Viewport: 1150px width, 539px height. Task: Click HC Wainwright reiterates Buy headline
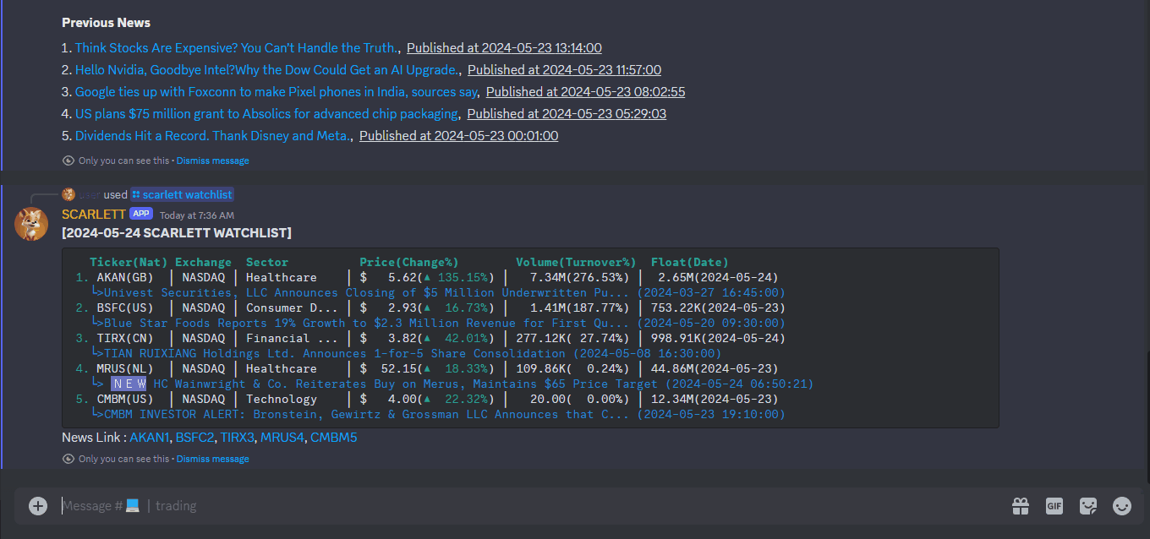pos(452,384)
